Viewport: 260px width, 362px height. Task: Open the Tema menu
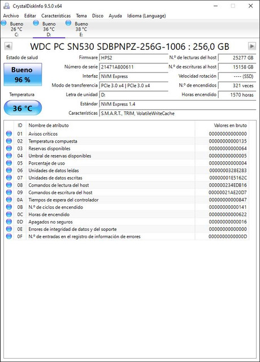pos(81,16)
